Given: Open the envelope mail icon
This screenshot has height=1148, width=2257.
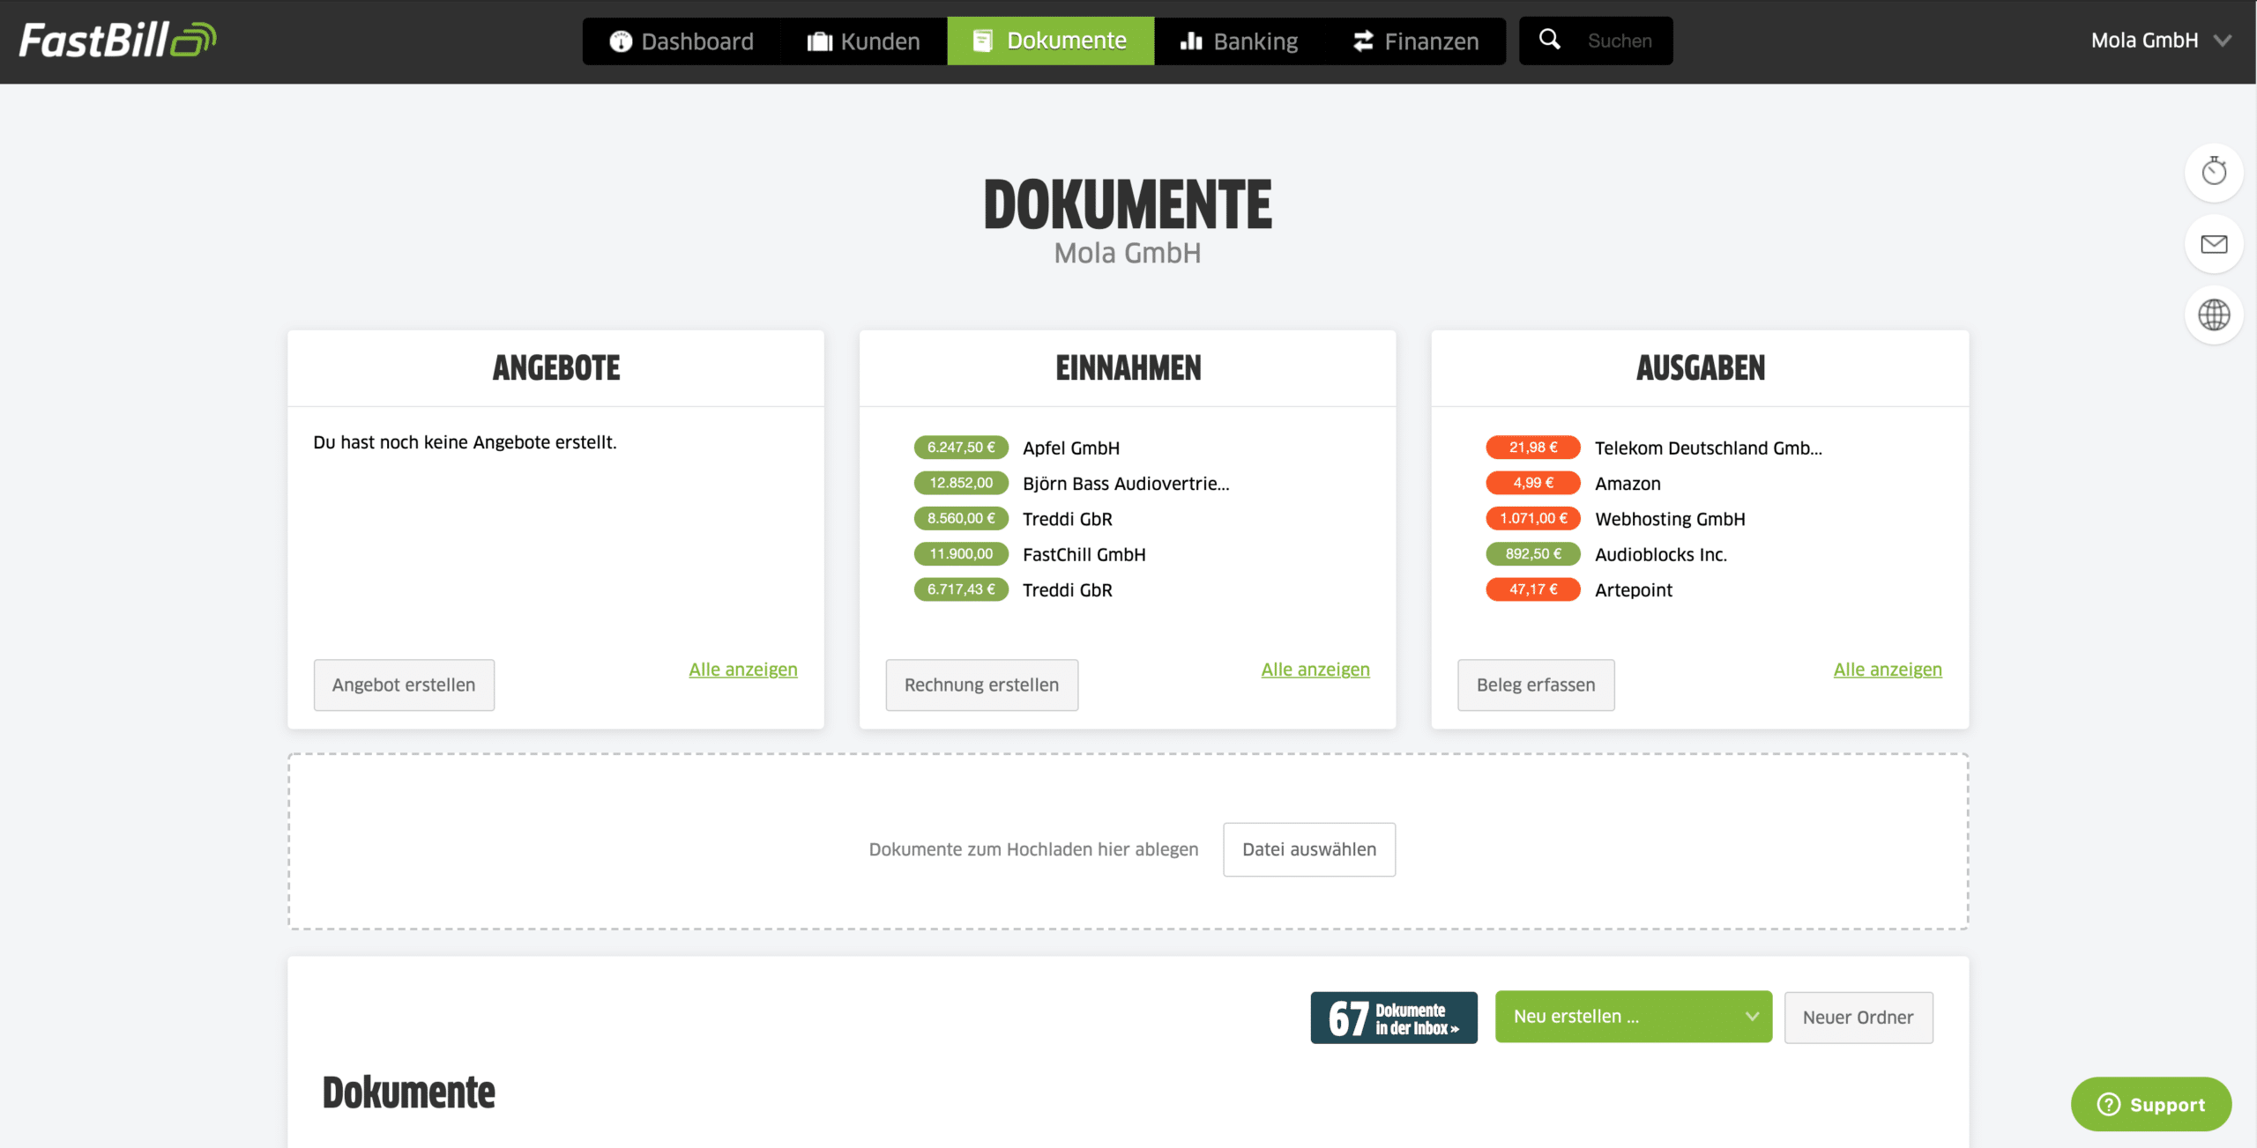Looking at the screenshot, I should [x=2214, y=244].
